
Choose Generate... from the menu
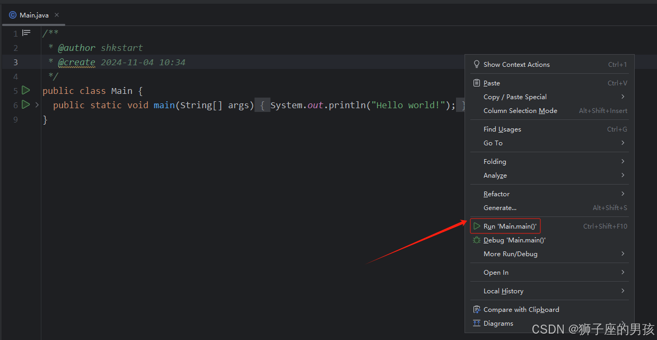click(549, 207)
